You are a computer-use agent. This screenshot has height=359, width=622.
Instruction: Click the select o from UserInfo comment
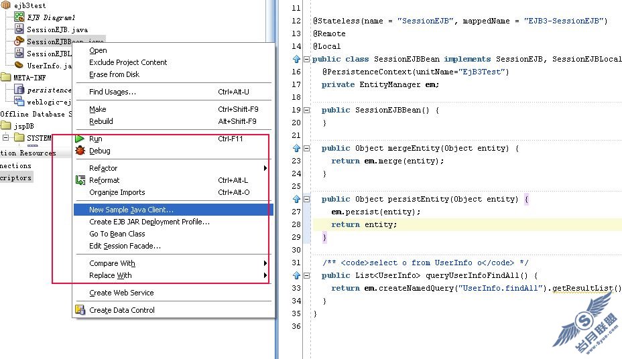(x=425, y=263)
